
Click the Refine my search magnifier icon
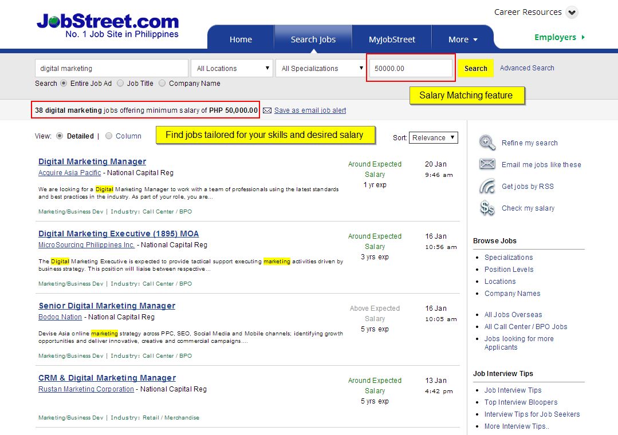[487, 143]
